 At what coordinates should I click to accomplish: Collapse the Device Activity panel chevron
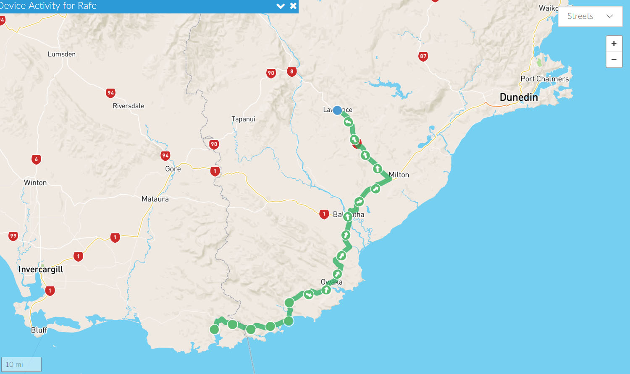281,6
